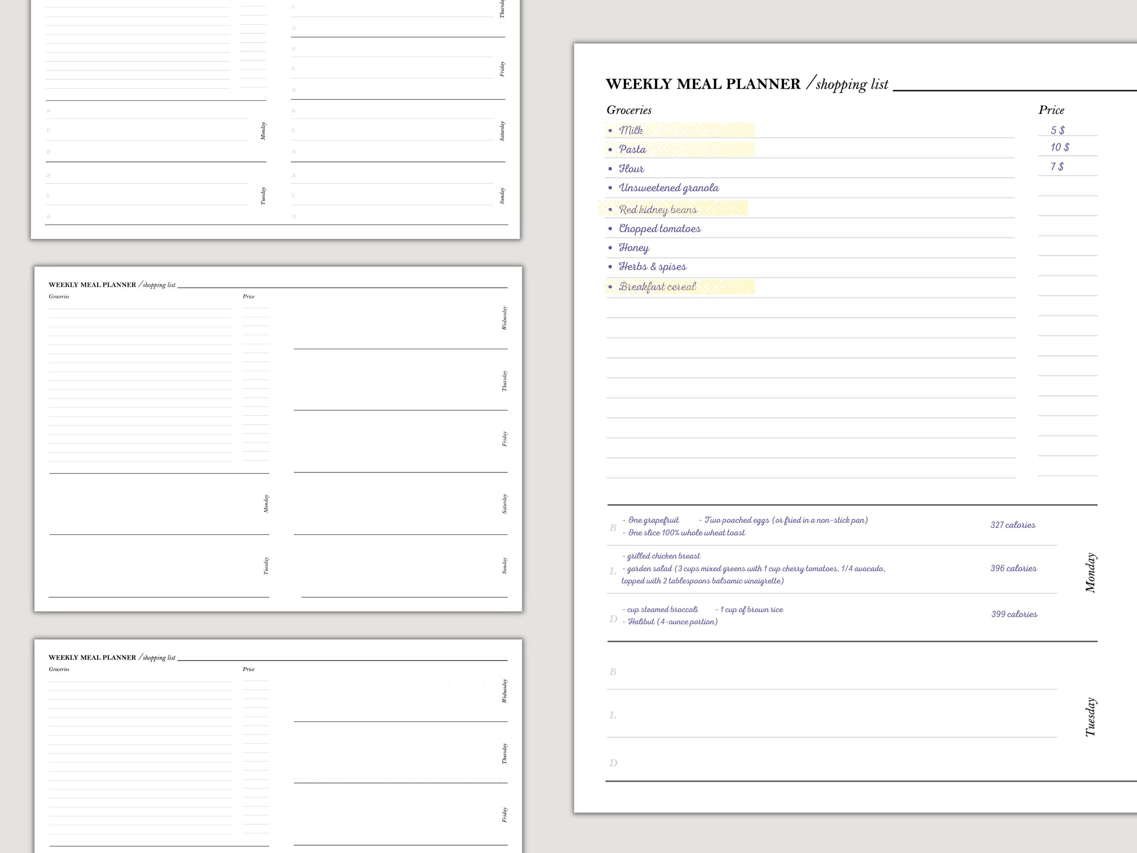Click the D marker in Tuesday on large page
The width and height of the screenshot is (1137, 853).
(x=613, y=763)
